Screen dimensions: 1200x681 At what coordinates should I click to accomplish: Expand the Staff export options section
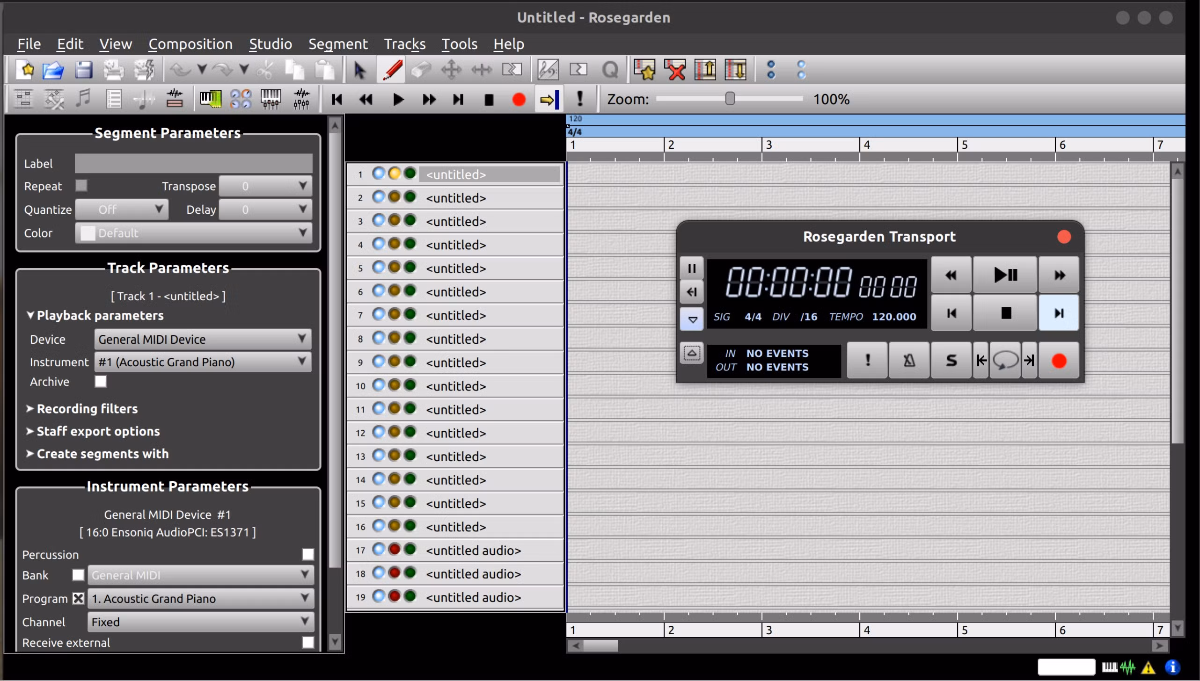pos(93,431)
